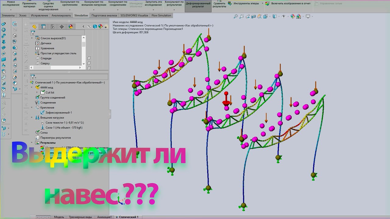Switch to the Simulation ribbon tab
Screen dimensions: 390x219
click(x=81, y=15)
